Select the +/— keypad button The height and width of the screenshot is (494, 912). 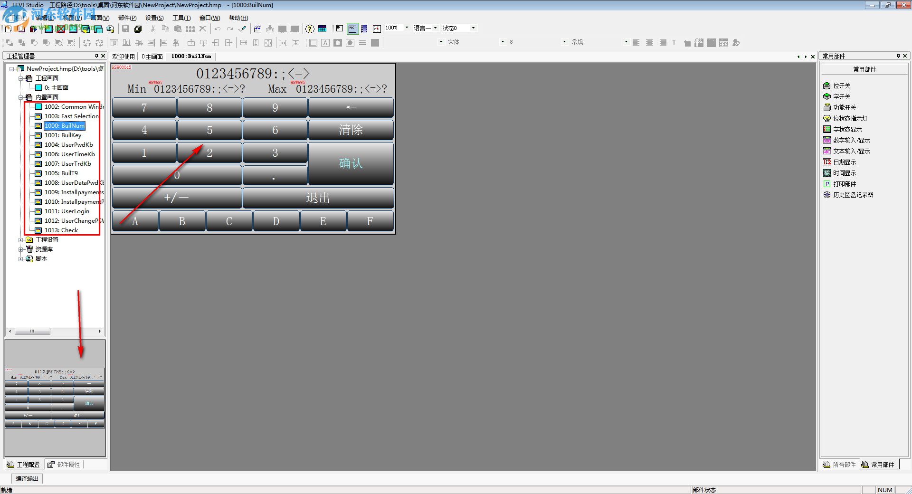(x=177, y=198)
